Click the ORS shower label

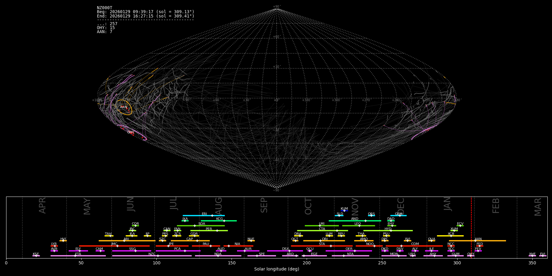tap(371, 214)
